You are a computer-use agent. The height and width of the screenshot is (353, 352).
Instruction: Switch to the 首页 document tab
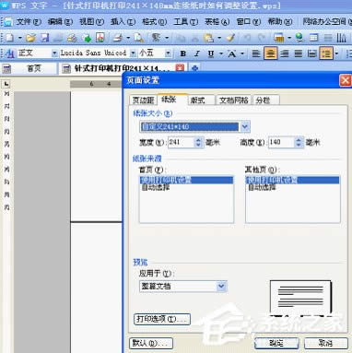[x=29, y=68]
